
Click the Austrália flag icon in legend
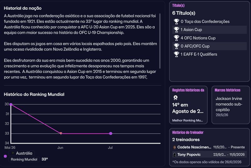coord(13,153)
